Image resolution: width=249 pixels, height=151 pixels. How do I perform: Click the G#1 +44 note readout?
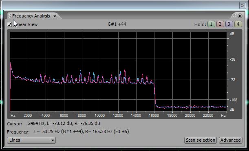point(117,24)
